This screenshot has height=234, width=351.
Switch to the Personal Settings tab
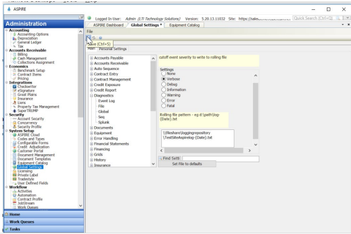click(x=113, y=49)
